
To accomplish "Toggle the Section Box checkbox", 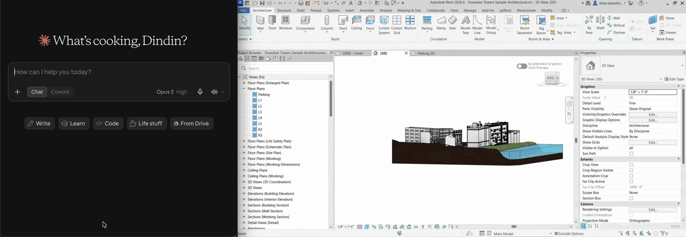I will point(631,198).
